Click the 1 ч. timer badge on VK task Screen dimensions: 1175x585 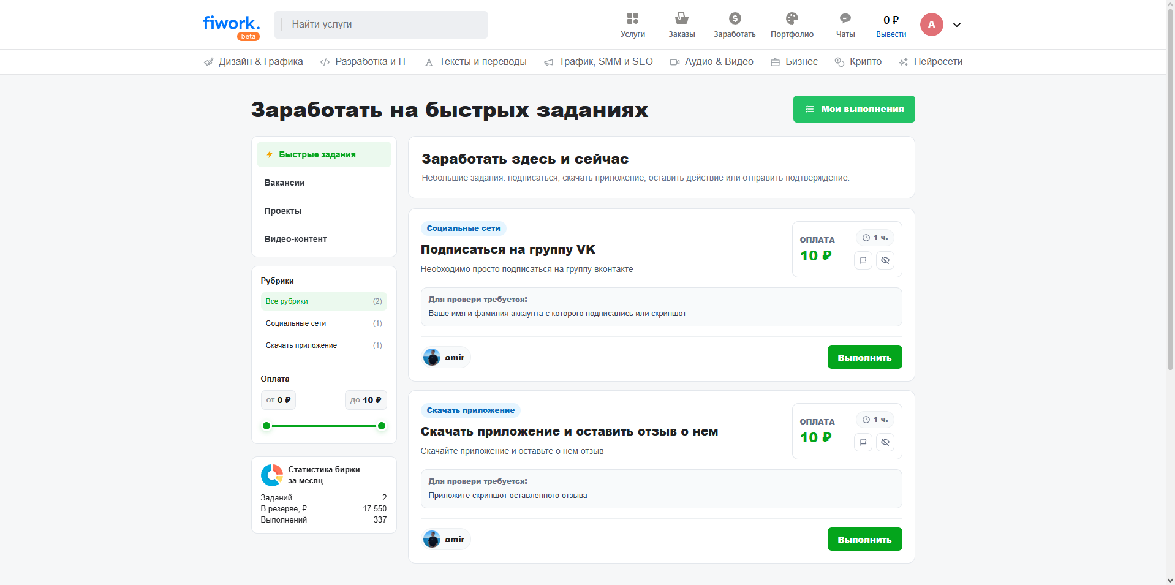click(875, 238)
